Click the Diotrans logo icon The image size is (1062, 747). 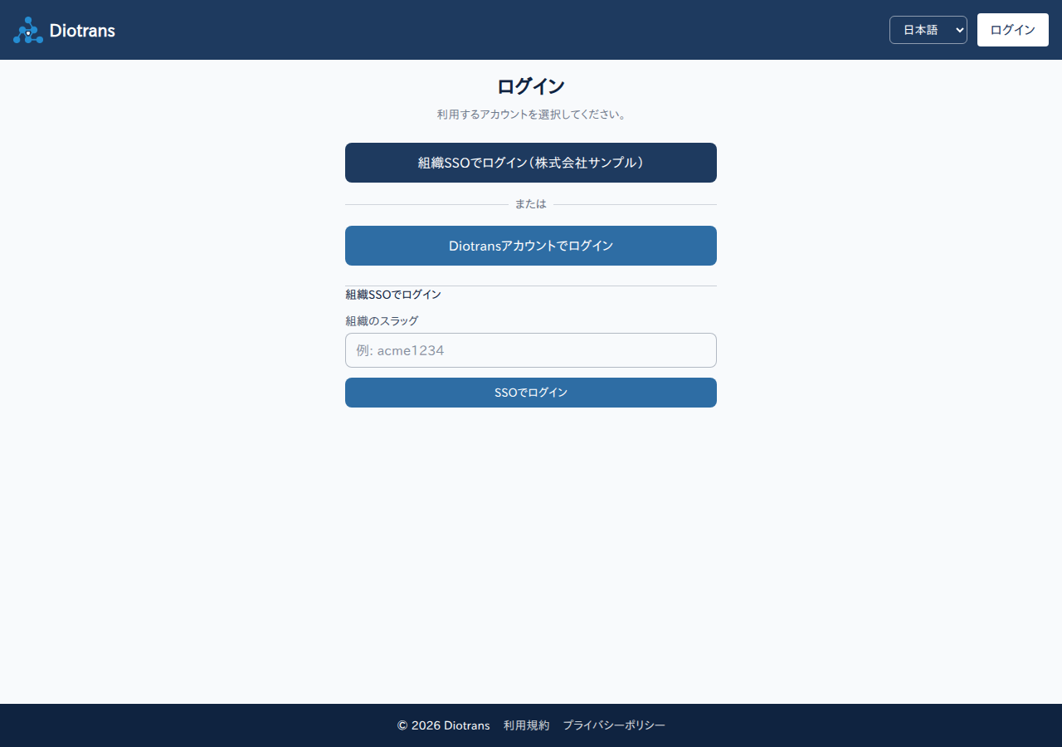coord(28,30)
